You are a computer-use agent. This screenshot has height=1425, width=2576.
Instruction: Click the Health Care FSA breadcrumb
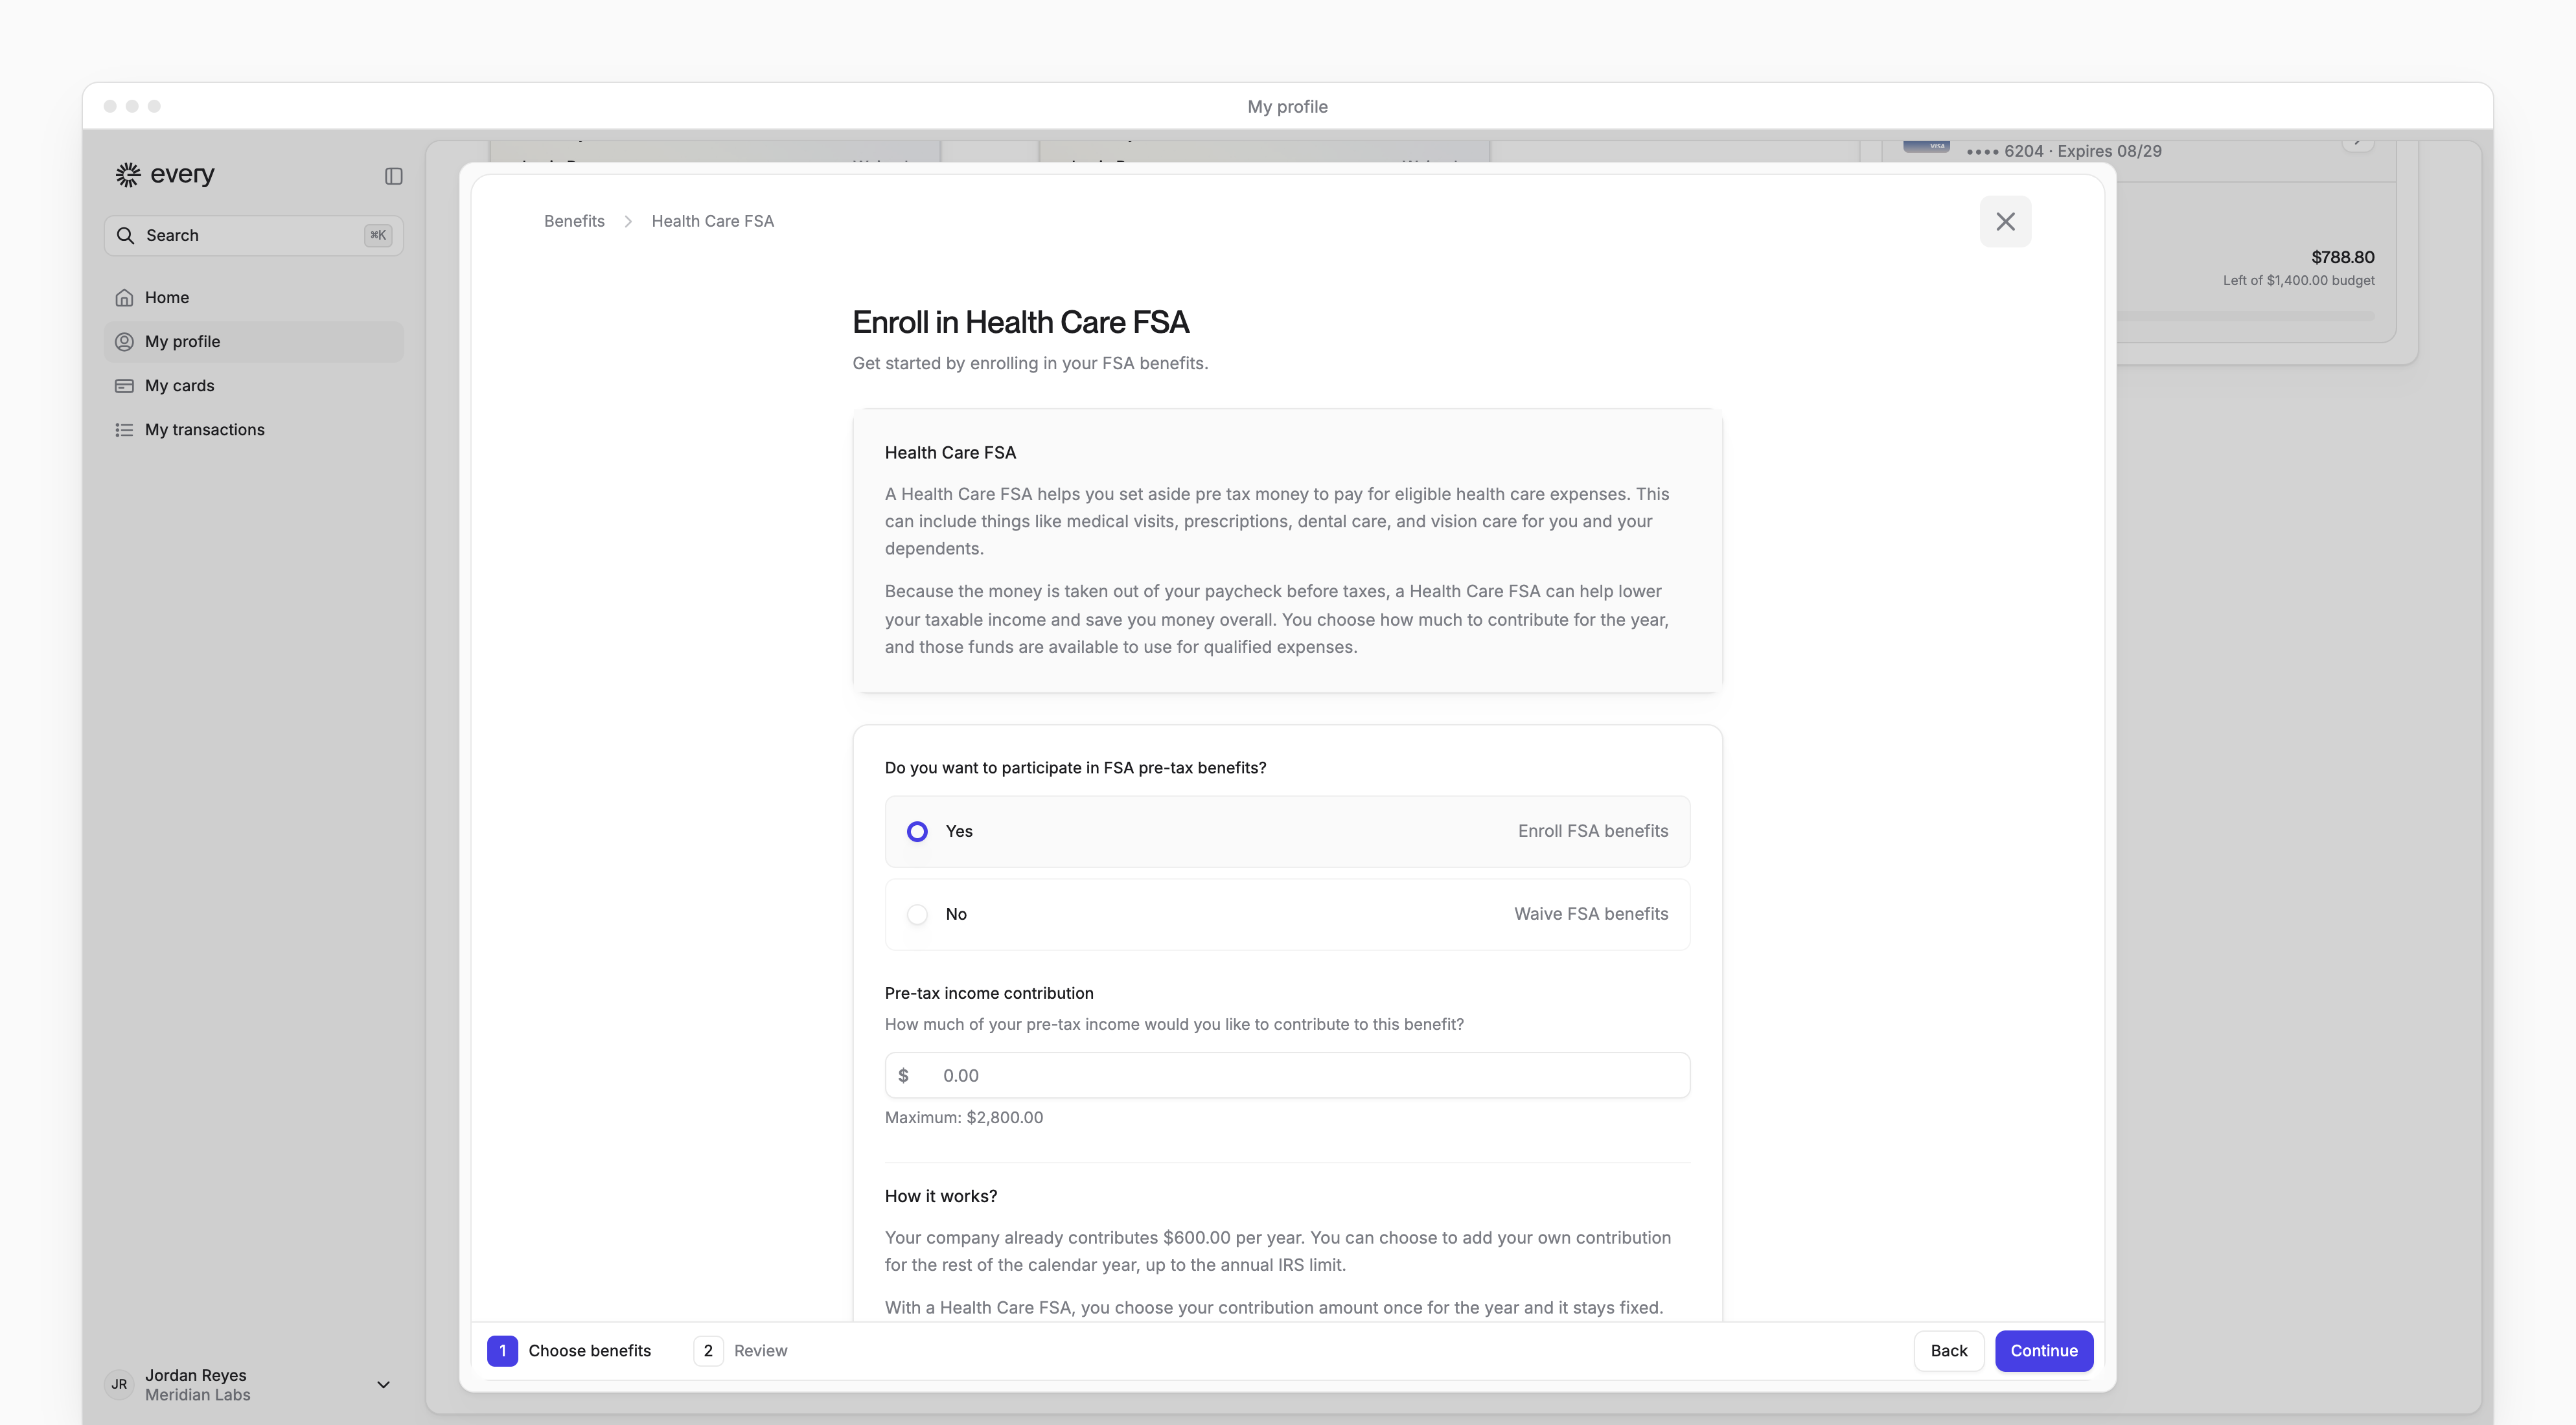(x=712, y=221)
